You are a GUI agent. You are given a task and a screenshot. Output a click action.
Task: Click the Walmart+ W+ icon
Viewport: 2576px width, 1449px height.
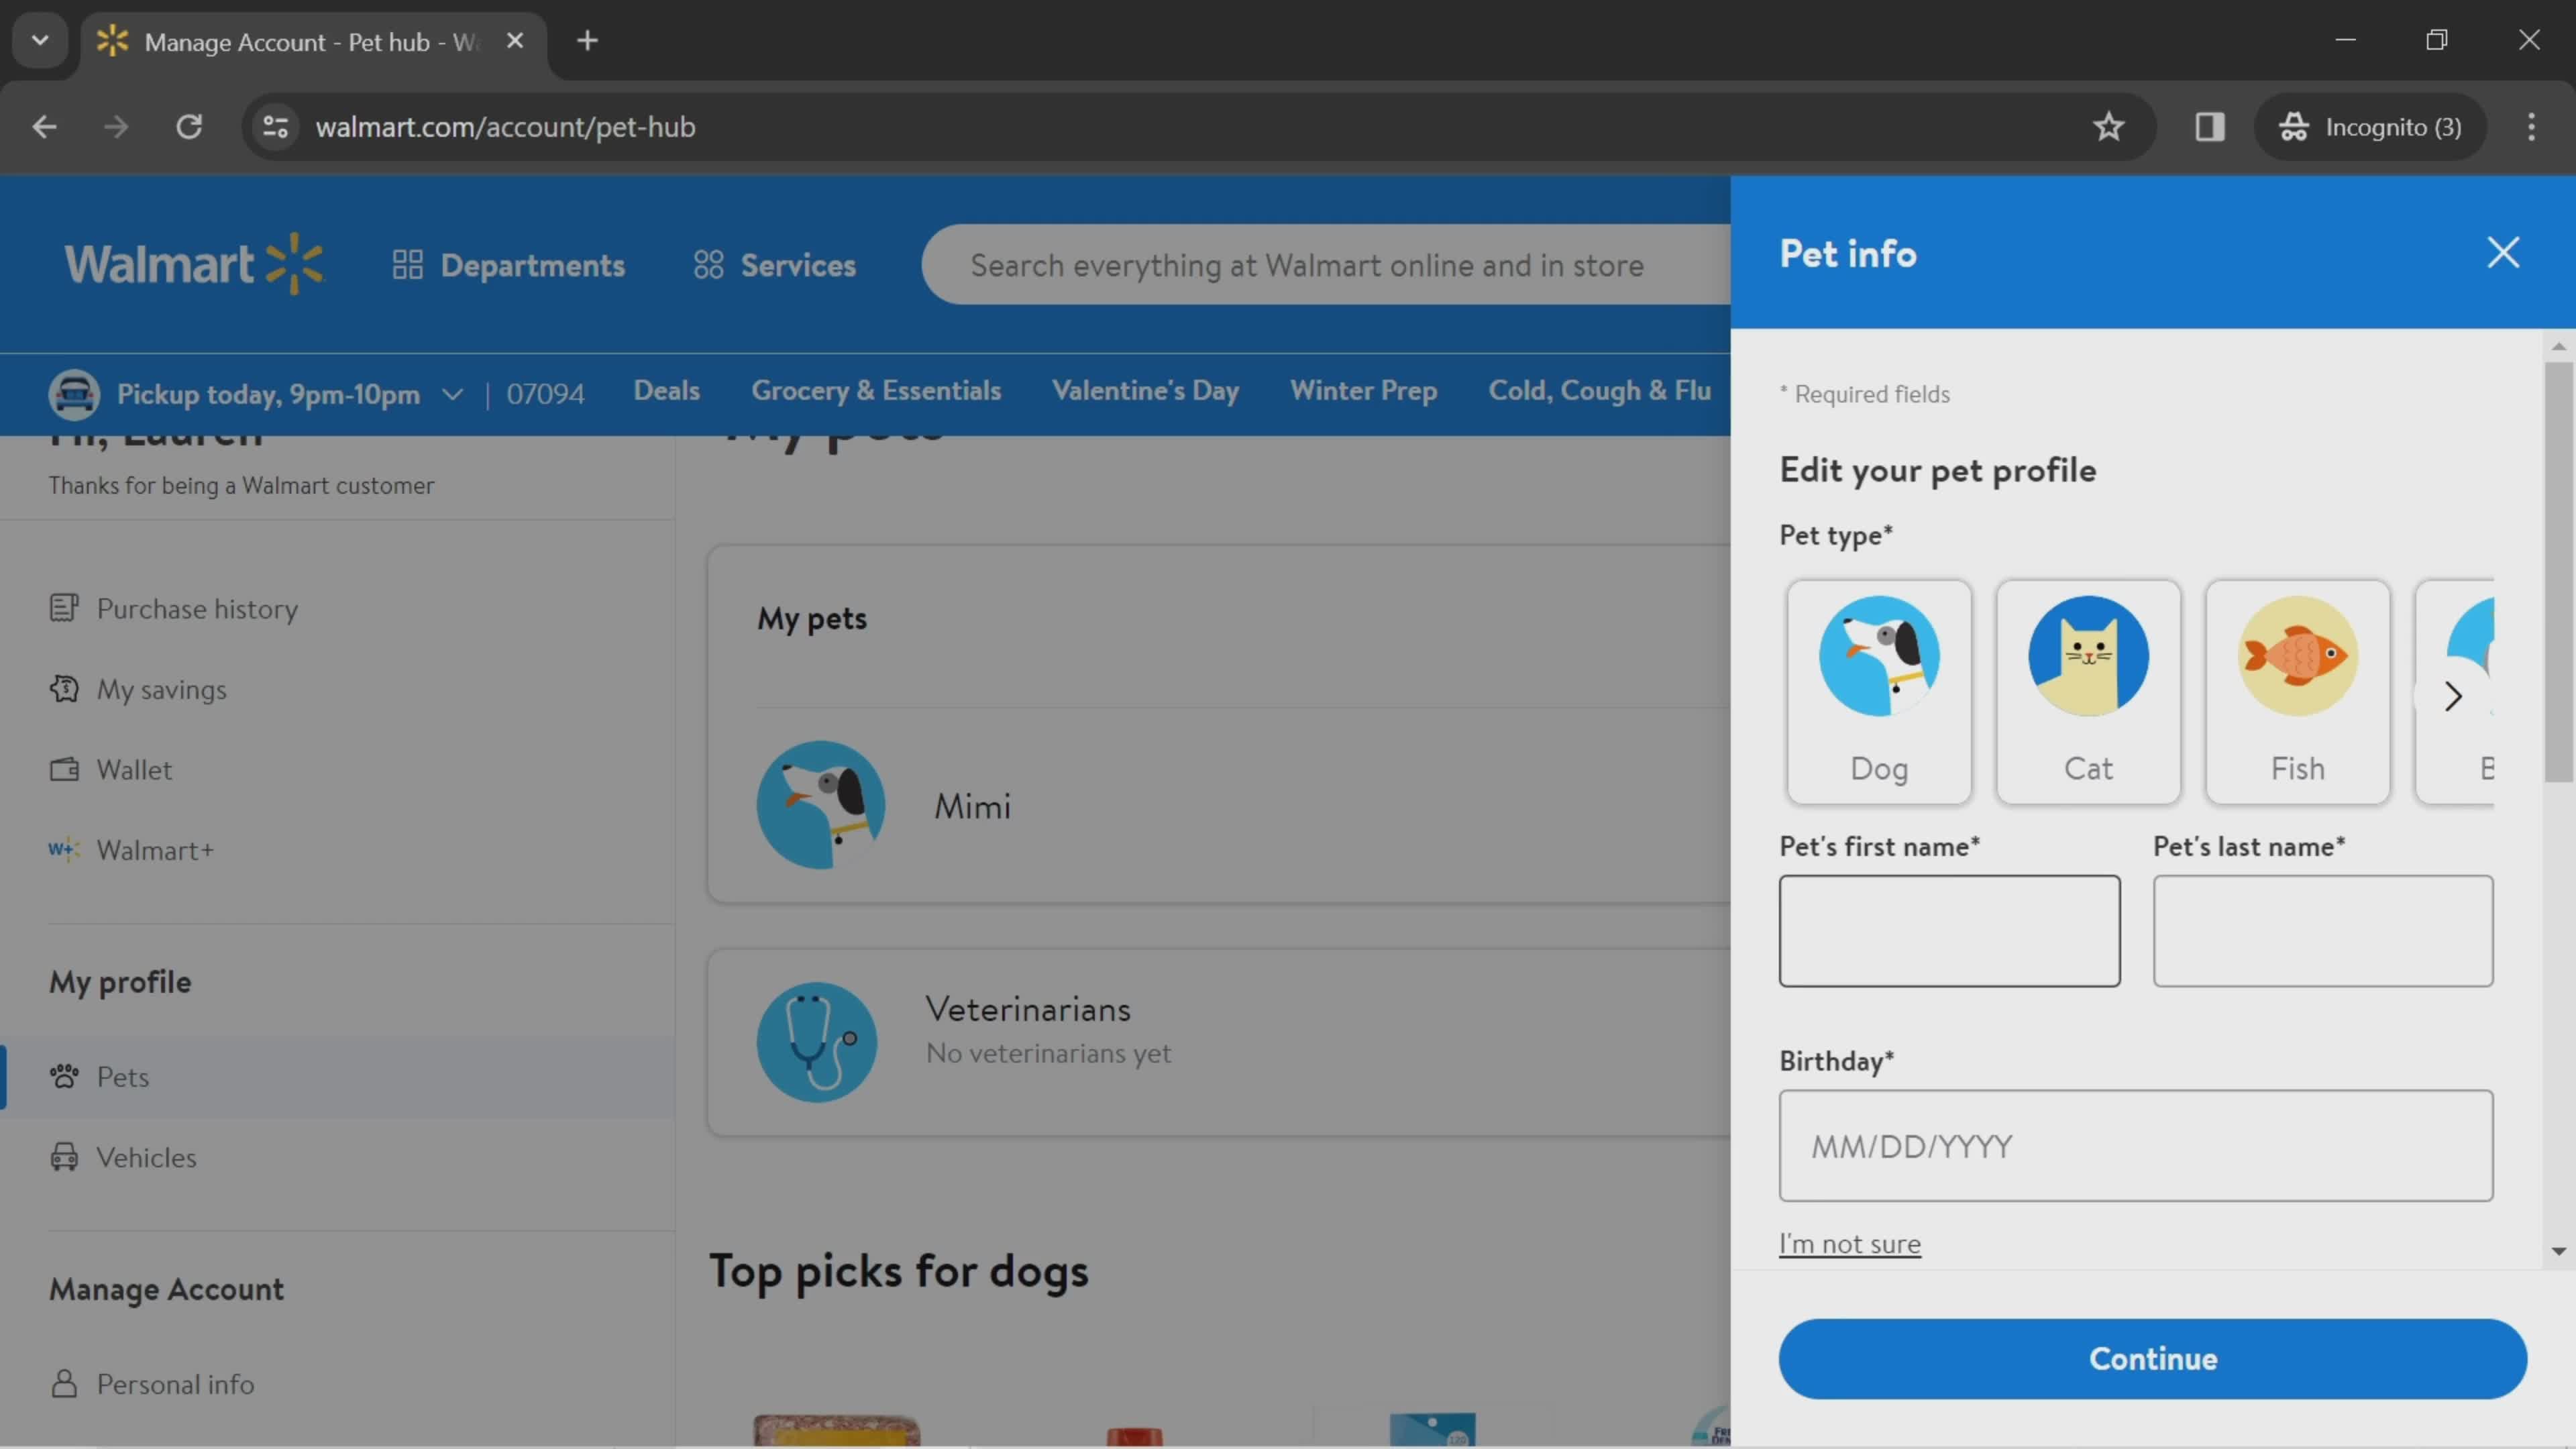pyautogui.click(x=64, y=850)
